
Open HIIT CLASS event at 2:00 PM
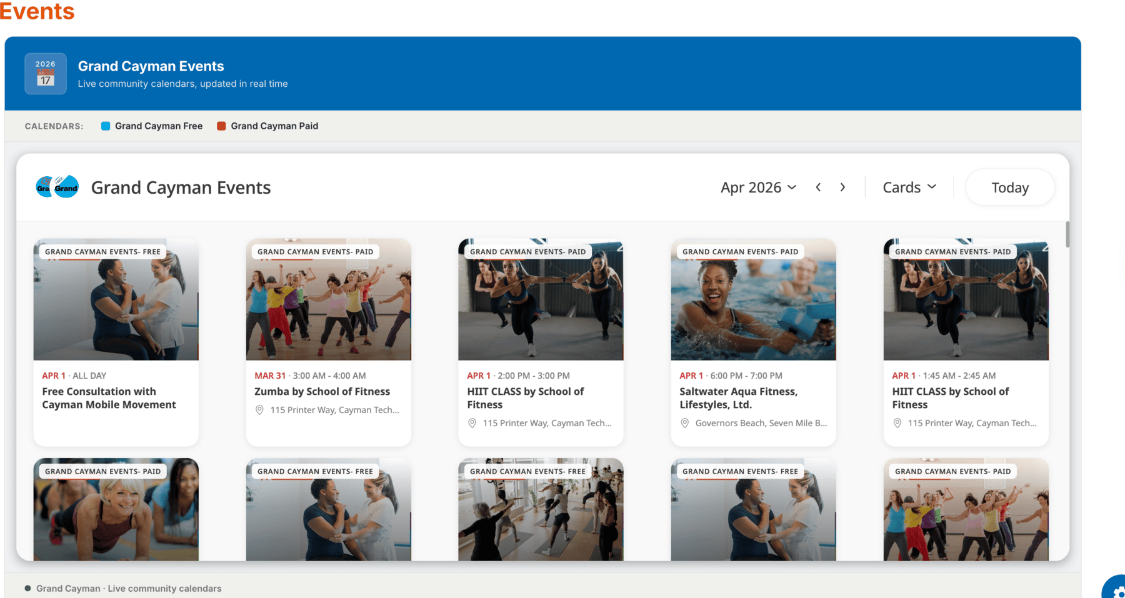525,398
